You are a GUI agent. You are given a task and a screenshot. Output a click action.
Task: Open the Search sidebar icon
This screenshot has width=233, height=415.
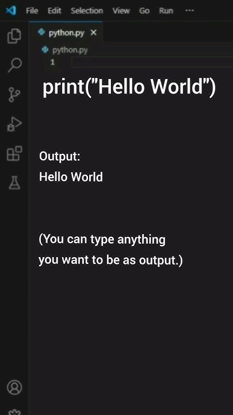click(x=14, y=65)
